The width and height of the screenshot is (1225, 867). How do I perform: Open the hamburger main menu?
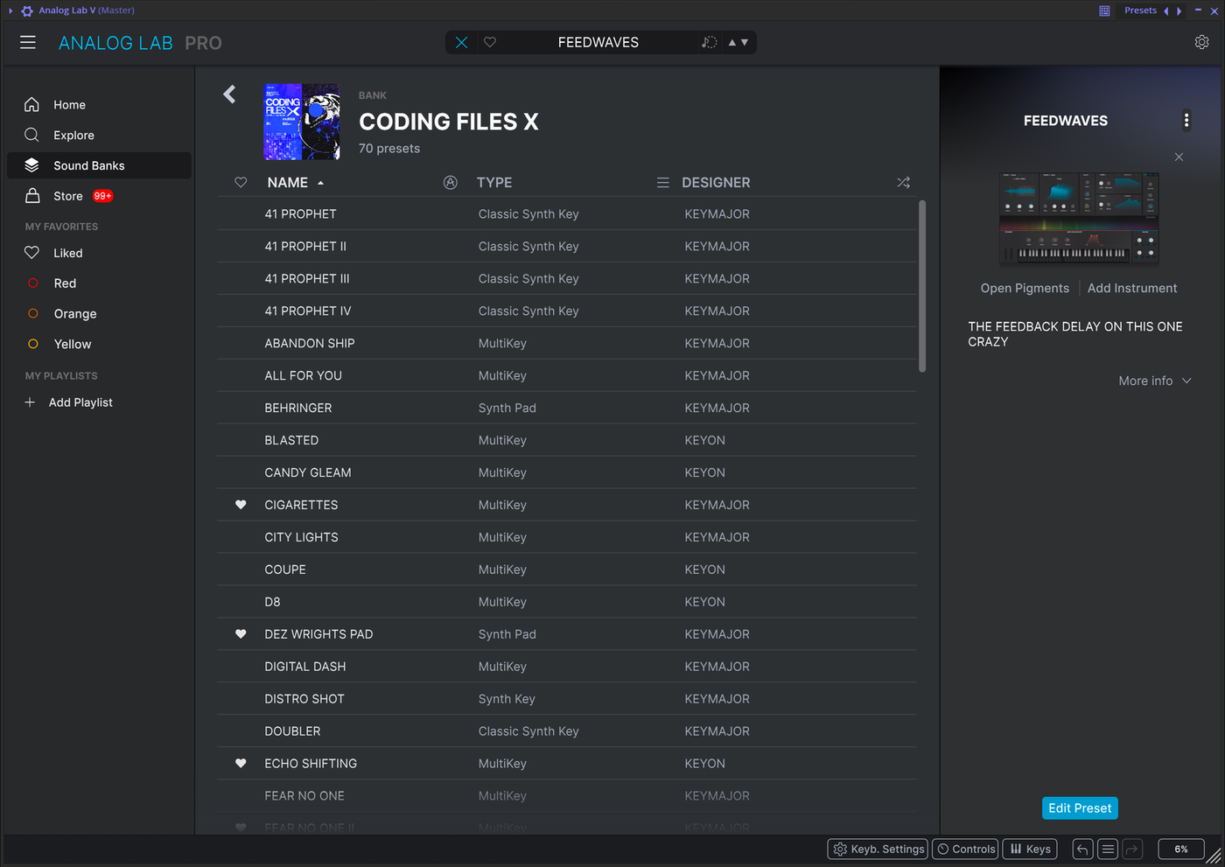28,43
